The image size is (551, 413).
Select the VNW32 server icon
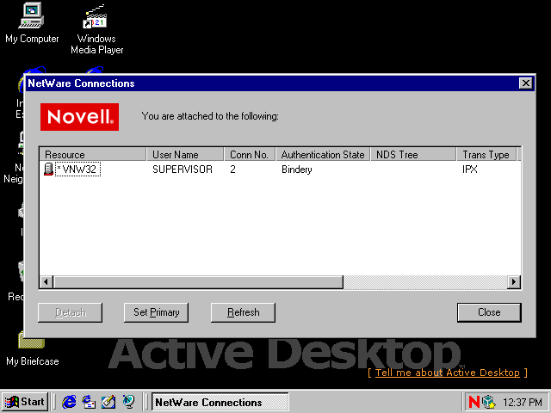(x=48, y=170)
